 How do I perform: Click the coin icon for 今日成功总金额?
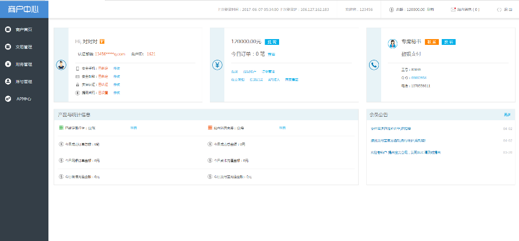pos(210,144)
